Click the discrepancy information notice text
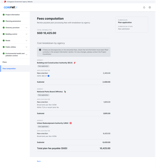156x166 pixels. click(x=76, y=52)
